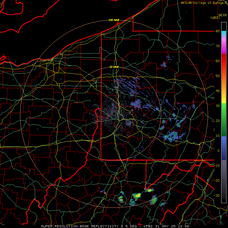Pick the magenta-pink segment of the color bar
This screenshot has width=228, height=228.
click(224, 45)
